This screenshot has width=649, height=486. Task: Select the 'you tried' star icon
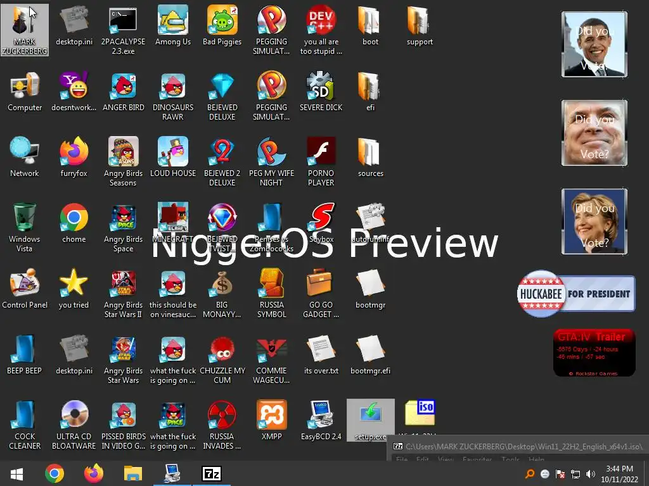(x=74, y=289)
